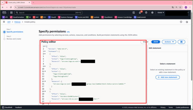
Task: Go to the IAM breadcrumb link
Action: point(9,22)
